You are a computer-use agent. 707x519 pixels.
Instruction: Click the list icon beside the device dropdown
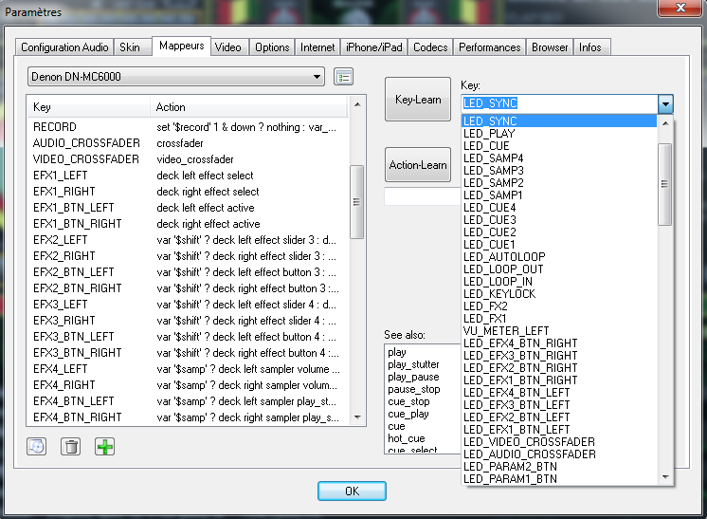(x=344, y=77)
